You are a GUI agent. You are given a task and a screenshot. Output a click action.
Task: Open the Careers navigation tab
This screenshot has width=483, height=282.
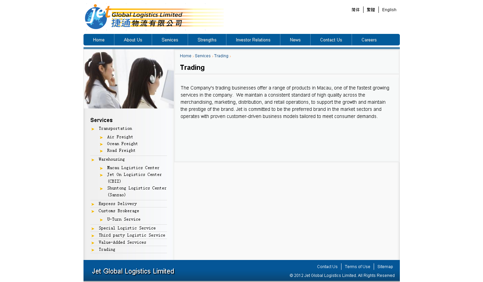tap(369, 40)
